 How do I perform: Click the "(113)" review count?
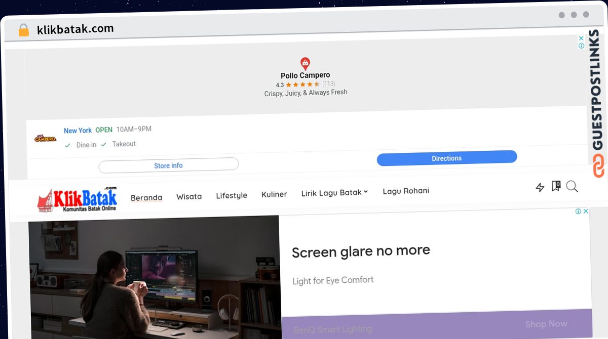pos(329,84)
